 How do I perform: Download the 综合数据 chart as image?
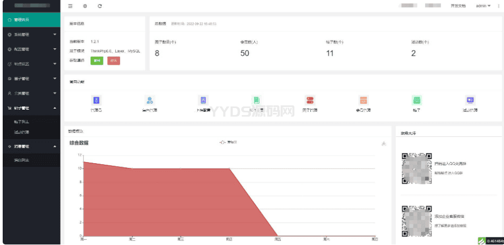[383, 144]
